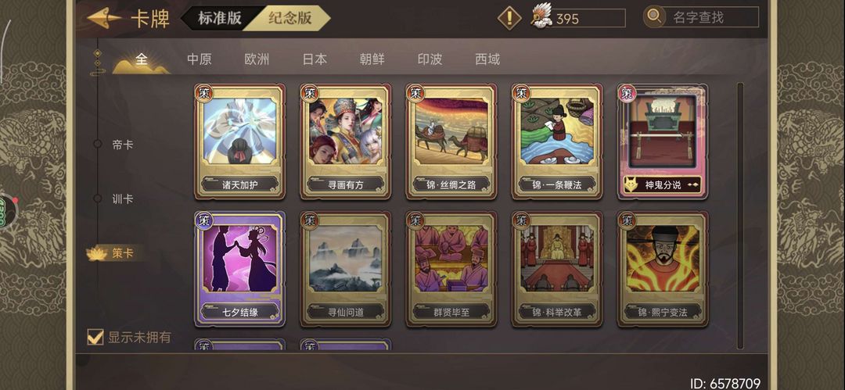The image size is (845, 390).
Task: Select the 训卡 category in sidebar
Action: pyautogui.click(x=122, y=199)
